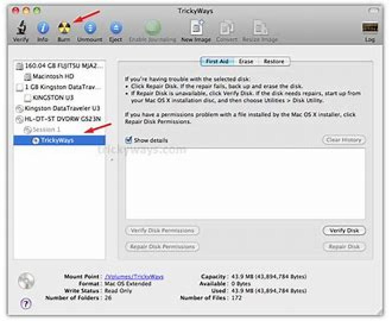Click the Burn disc icon
The image size is (392, 321).
pyautogui.click(x=64, y=29)
